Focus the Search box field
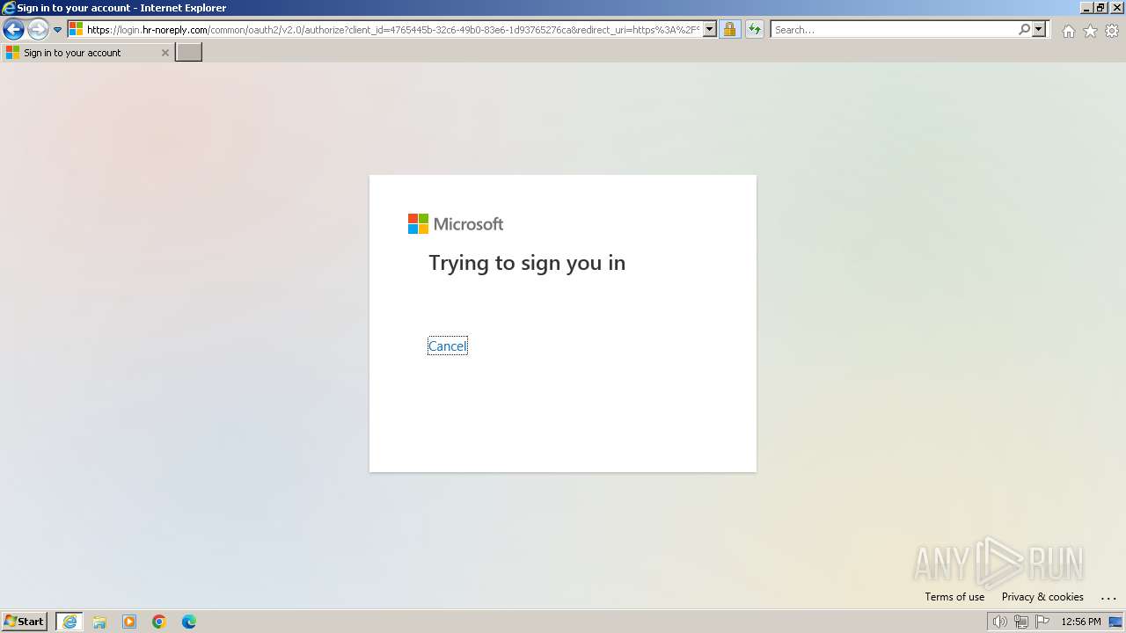1126x633 pixels. (894, 29)
